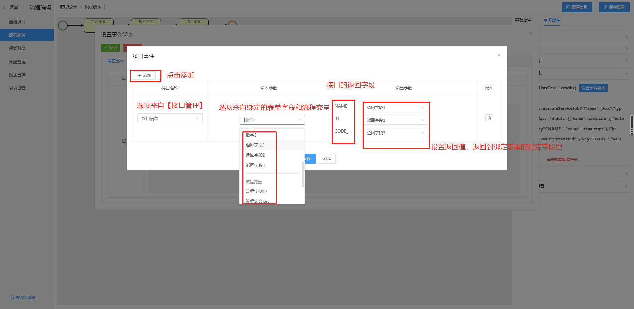Screen dimensions: 634x309
Task: Expand the ID_ output dropdown 返回字段2
Action: click(x=395, y=120)
